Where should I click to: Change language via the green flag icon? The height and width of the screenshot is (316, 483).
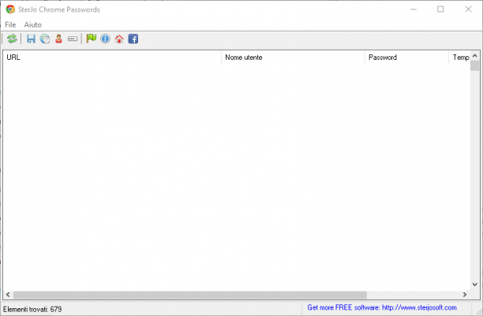pos(92,39)
